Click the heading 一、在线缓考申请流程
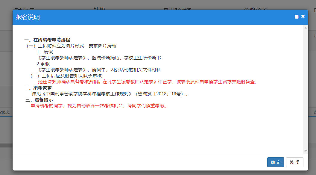The image size is (316, 175). [47, 40]
